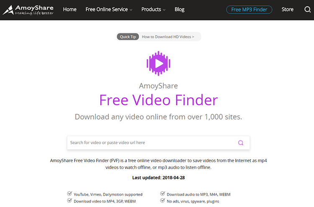
Task: Expand the Products dropdown chevron
Action: (x=164, y=10)
